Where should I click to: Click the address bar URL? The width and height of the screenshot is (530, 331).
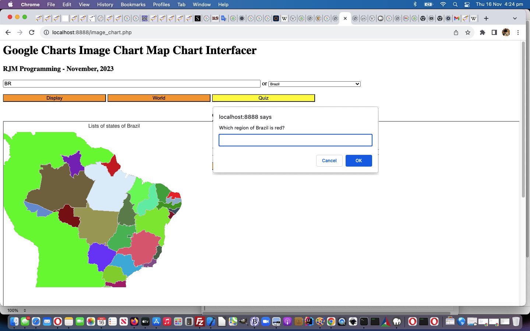coord(92,32)
